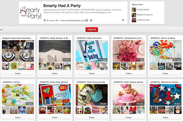Open catherine wine's avatar

[x=134, y=20]
